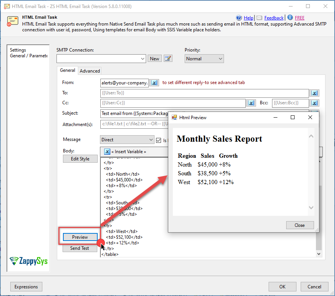Click the Preview button
The width and height of the screenshot is (335, 296).
point(79,237)
